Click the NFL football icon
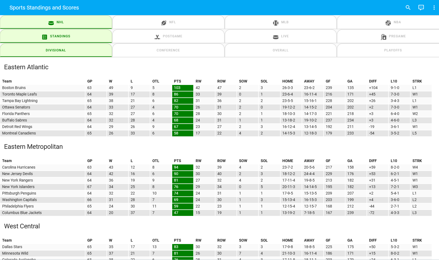 coord(164,23)
